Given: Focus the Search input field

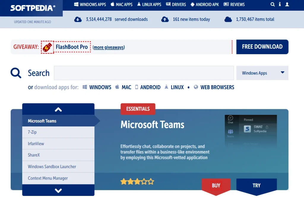Looking at the screenshot, I should tap(144, 73).
